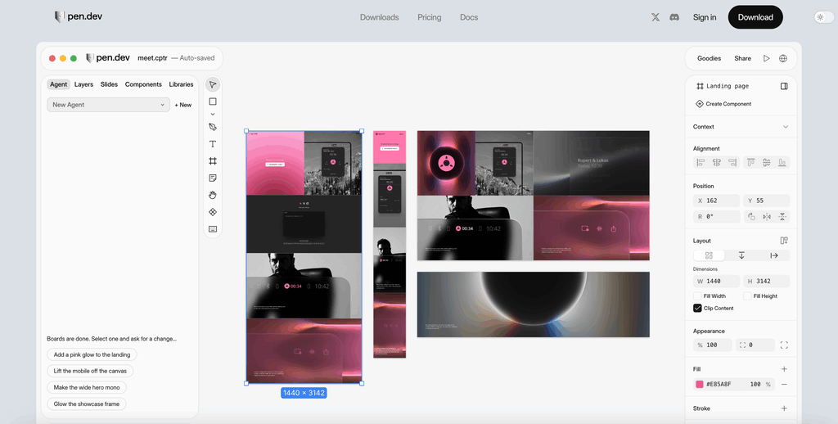Open the New Agent dropdown
Viewport: 838px width, 424px height.
109,105
